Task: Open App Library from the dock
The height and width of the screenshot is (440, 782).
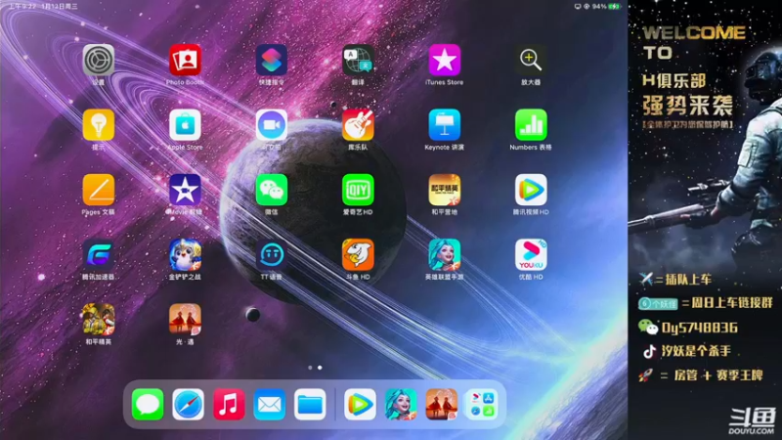Action: [482, 404]
